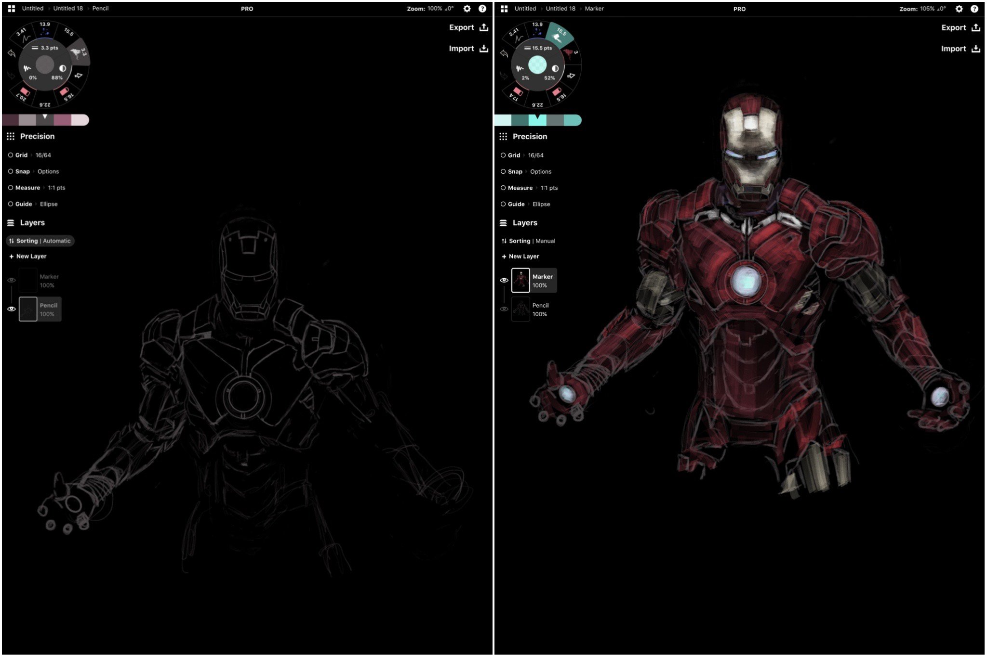Viewport: 987px width, 657px height.
Task: Select the 20.7 hard eraser tool, left wheel
Action: (24, 93)
